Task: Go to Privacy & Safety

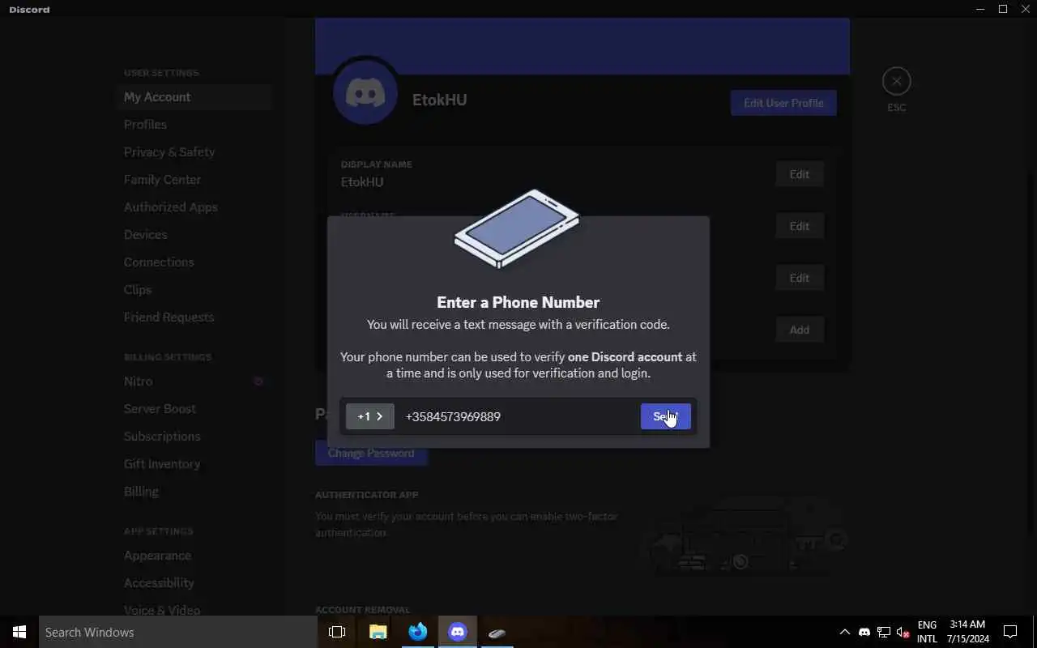Action: [x=194, y=151]
